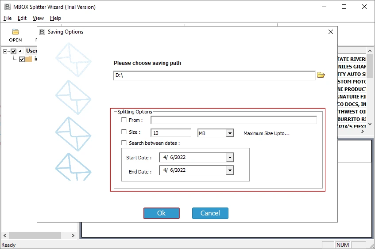Select the NILES GRAN list row
The width and height of the screenshot is (375, 249).
point(352,67)
